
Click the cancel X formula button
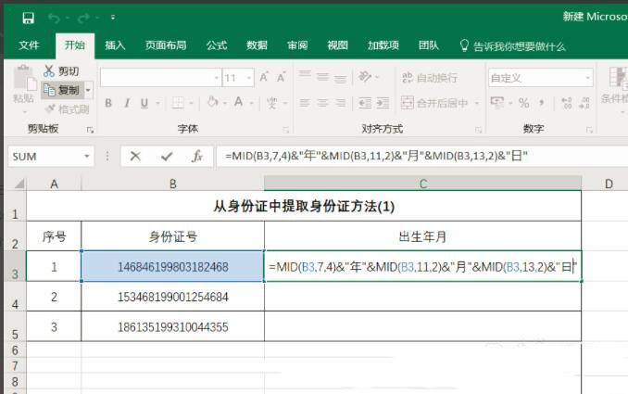pos(135,156)
